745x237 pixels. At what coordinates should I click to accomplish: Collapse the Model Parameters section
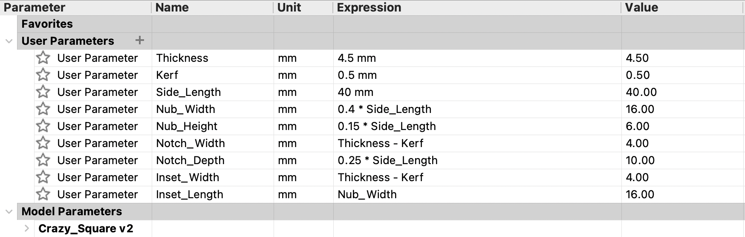(x=9, y=212)
